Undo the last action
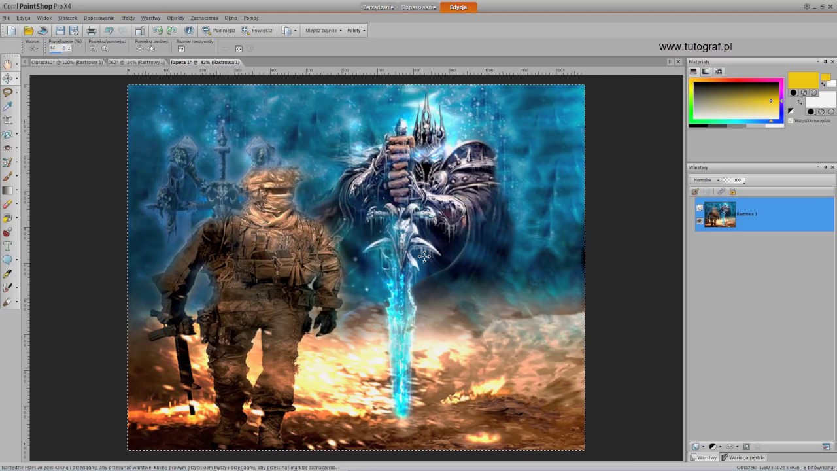The image size is (837, 471). (109, 31)
